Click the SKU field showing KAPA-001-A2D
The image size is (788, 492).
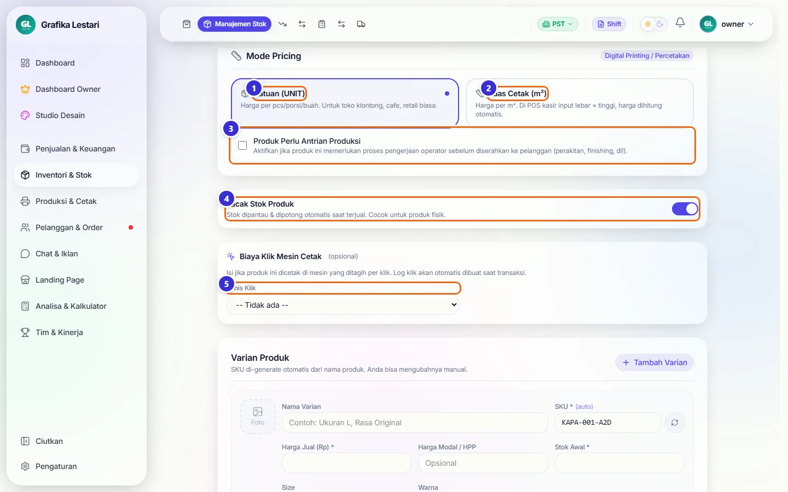(x=608, y=423)
